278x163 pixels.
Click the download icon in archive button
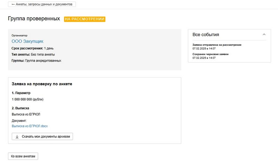pyautogui.click(x=17, y=137)
